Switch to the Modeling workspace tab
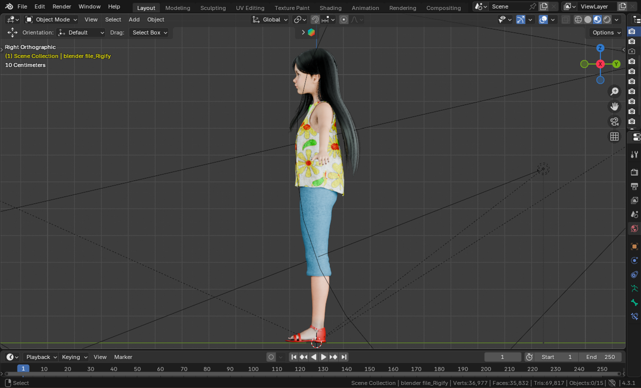This screenshot has height=388, width=641. [178, 8]
